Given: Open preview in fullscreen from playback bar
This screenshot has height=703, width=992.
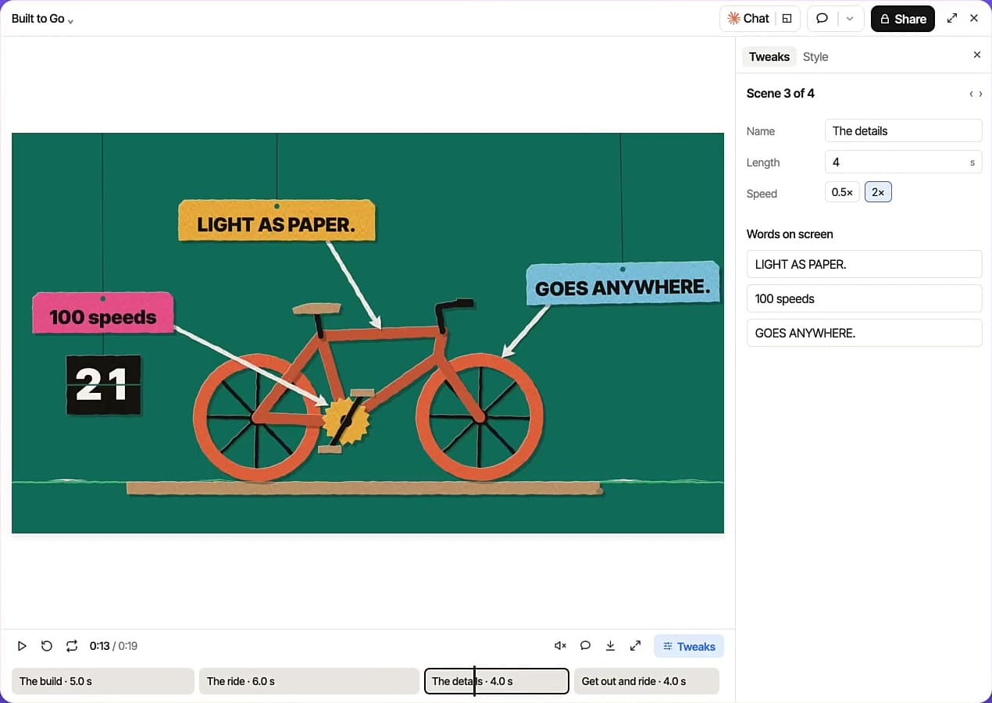Looking at the screenshot, I should 635,646.
